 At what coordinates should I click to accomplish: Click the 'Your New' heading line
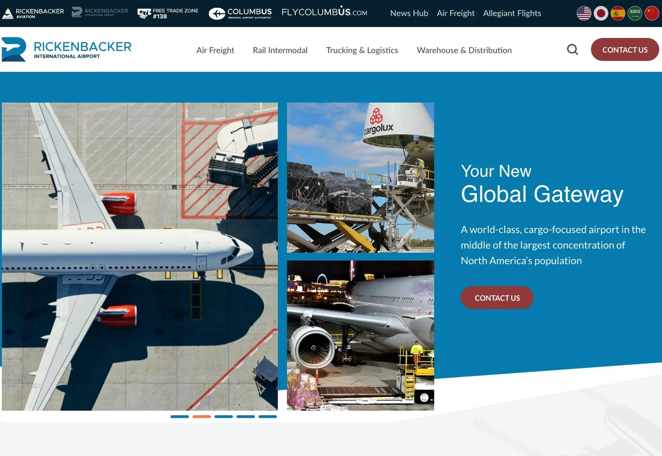coord(496,171)
